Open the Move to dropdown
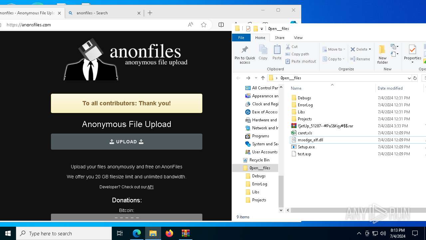426x240 pixels. click(x=334, y=49)
